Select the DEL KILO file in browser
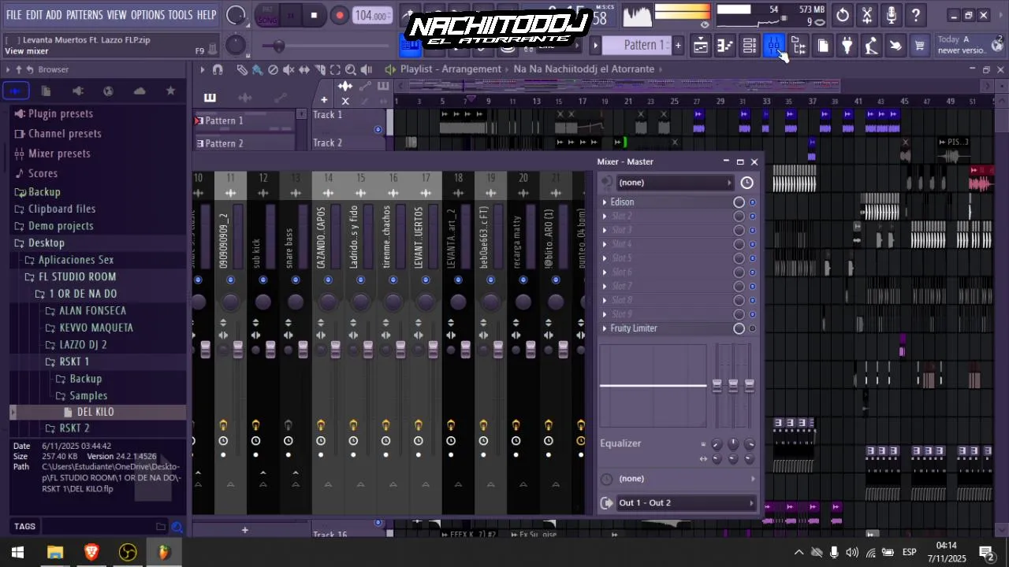 tap(95, 412)
